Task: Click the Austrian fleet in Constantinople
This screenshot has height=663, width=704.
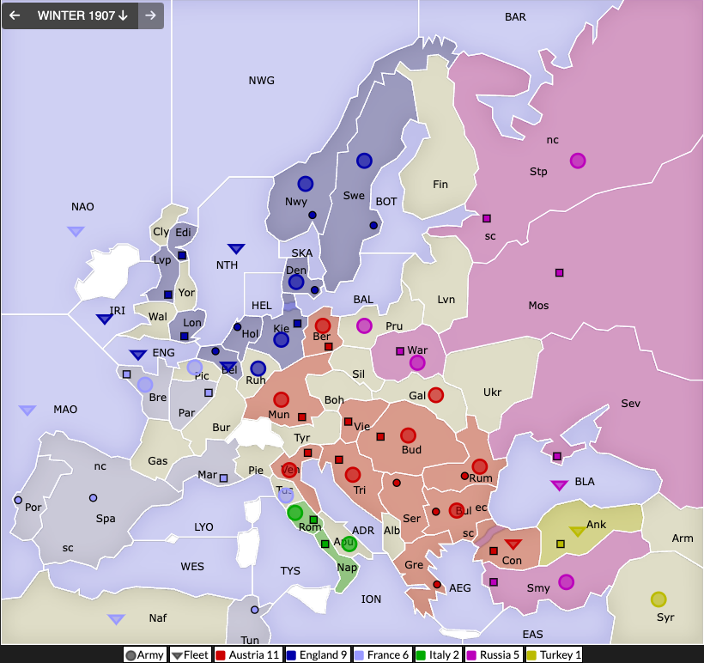Action: [513, 544]
